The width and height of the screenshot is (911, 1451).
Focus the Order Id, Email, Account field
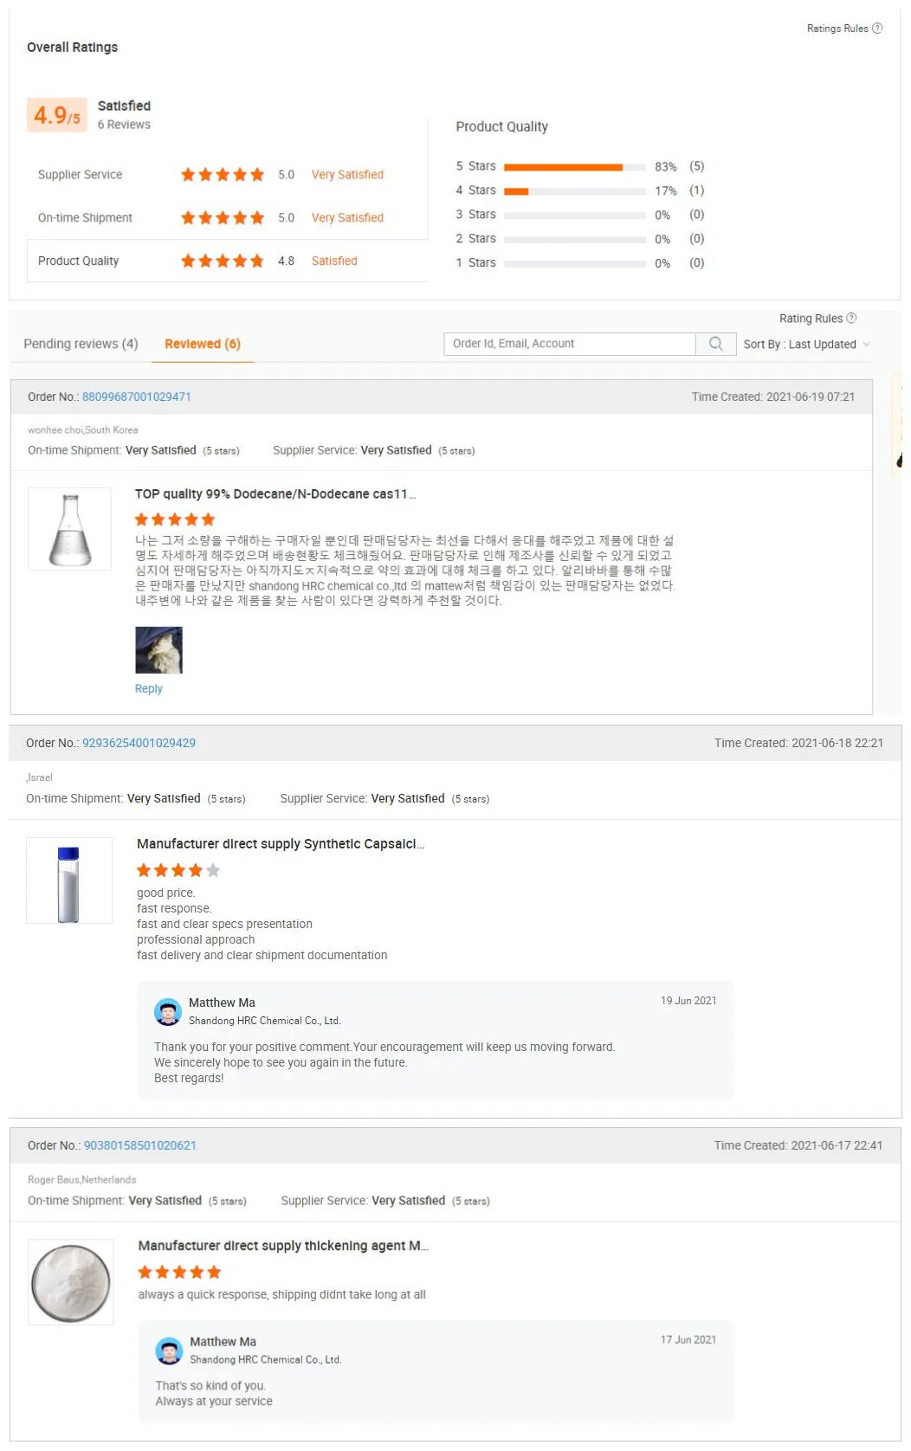[570, 344]
